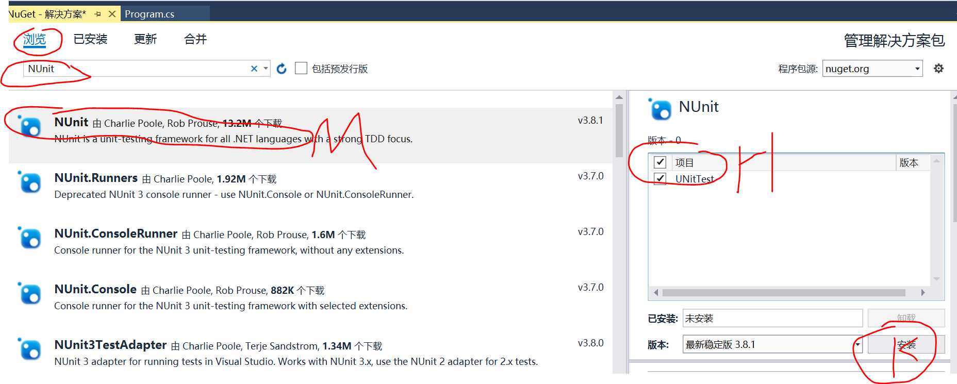Image resolution: width=957 pixels, height=384 pixels.
Task: Close the NuGet solution tab
Action: click(x=112, y=14)
